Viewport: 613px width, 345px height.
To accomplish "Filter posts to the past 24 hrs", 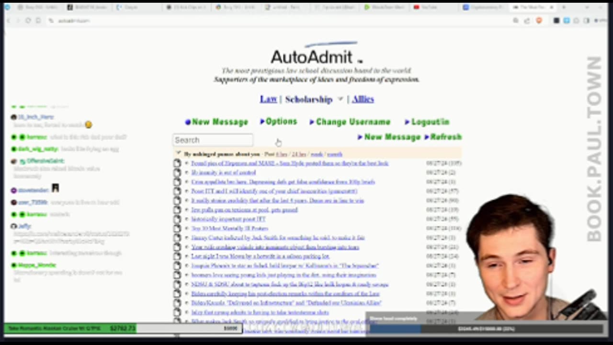I will (299, 154).
